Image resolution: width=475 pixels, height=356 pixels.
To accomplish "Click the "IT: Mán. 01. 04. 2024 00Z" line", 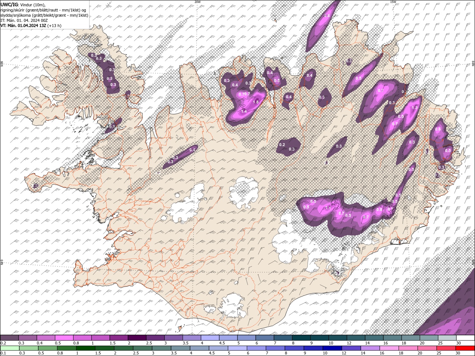I will (x=24, y=20).
